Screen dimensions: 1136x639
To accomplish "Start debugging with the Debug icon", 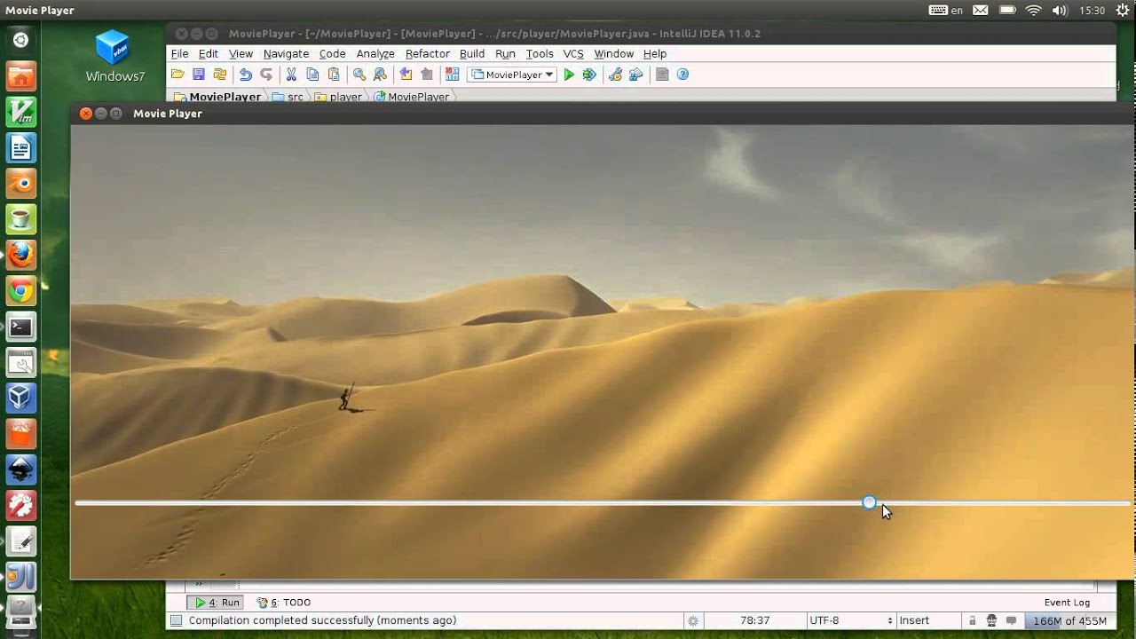I will (589, 75).
